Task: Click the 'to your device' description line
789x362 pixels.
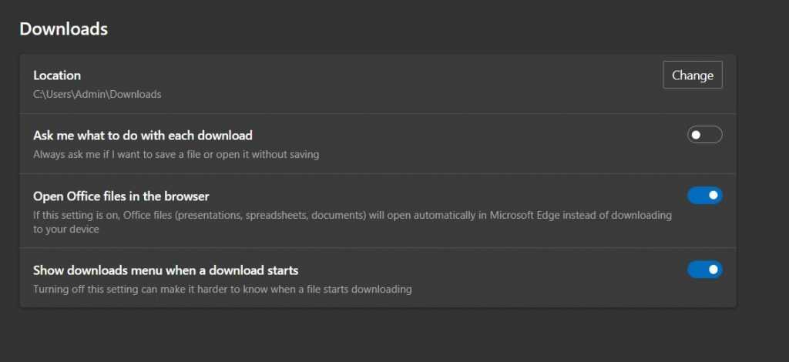Action: click(66, 229)
